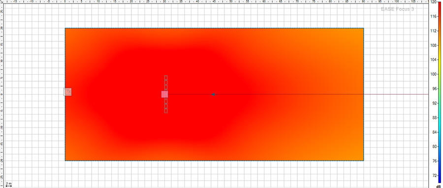Click the bottom-left corner of the audience area
This screenshot has height=188, width=443.
(x=65, y=160)
